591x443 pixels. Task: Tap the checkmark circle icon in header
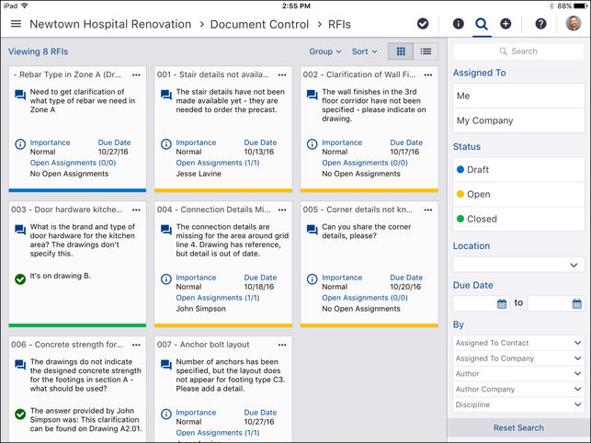point(423,24)
